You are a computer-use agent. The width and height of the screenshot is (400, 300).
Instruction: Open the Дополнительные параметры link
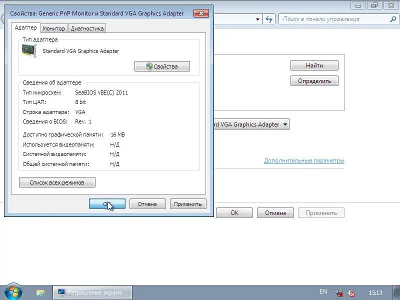tap(304, 160)
